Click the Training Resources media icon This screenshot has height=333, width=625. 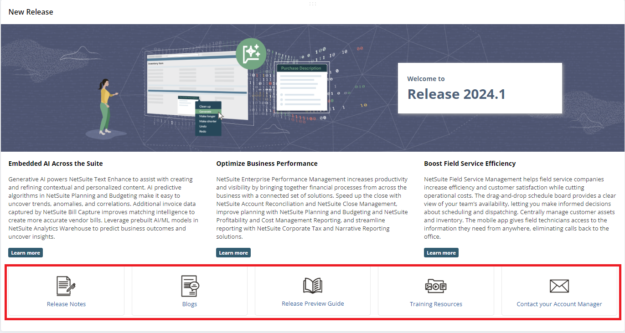click(x=436, y=286)
